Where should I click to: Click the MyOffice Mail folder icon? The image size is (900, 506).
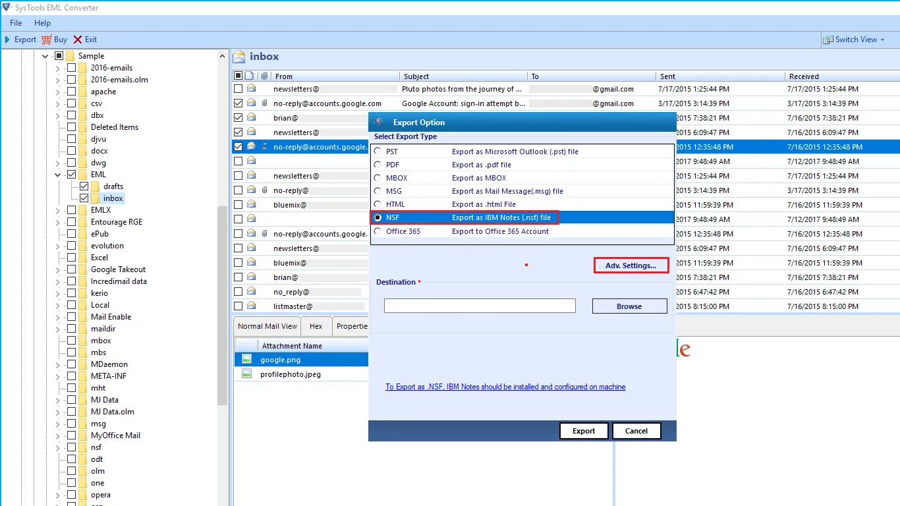click(x=82, y=436)
